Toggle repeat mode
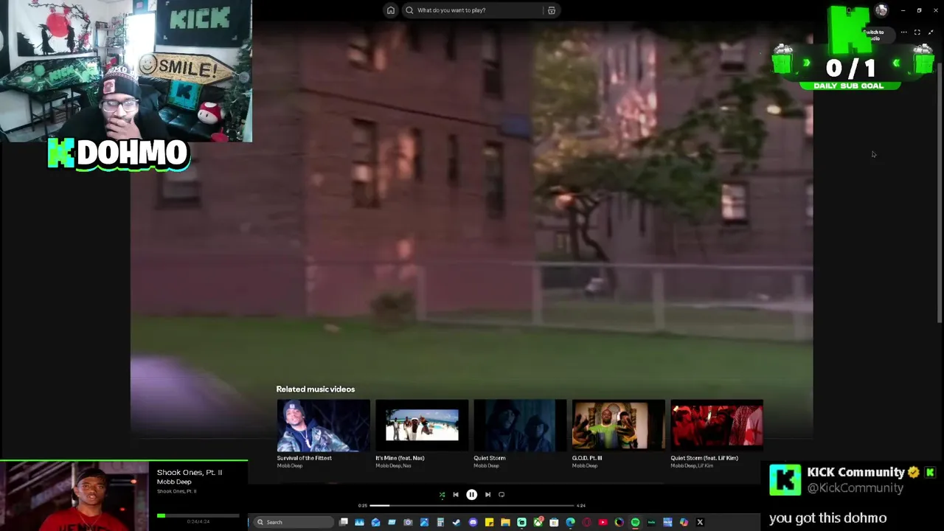 coord(502,495)
